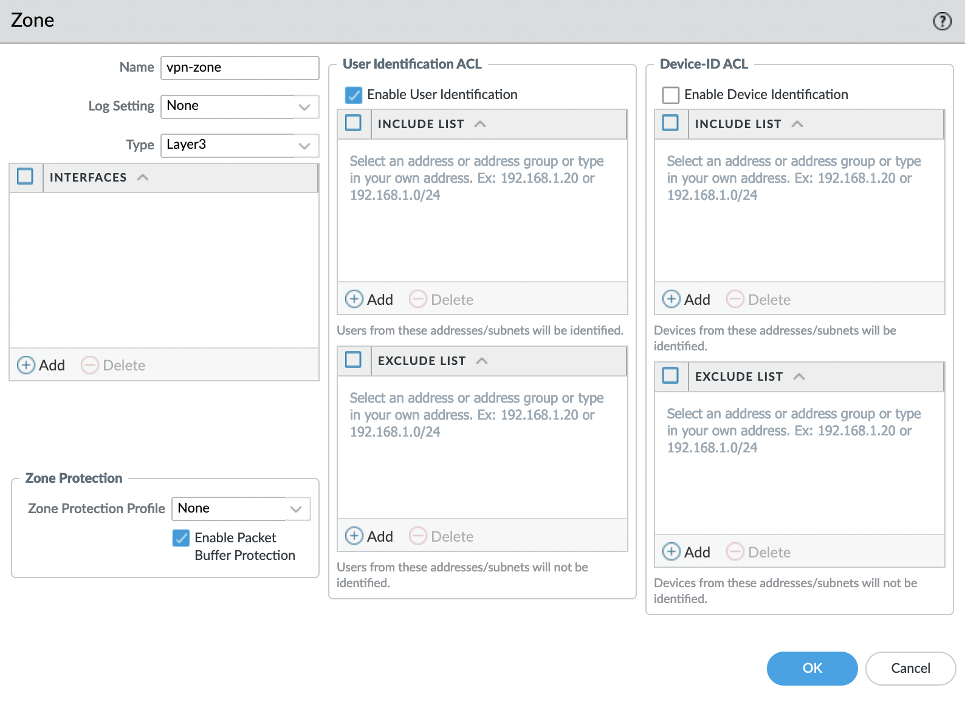Delete entry from Device-ID include list
This screenshot has height=702, width=965.
(758, 299)
